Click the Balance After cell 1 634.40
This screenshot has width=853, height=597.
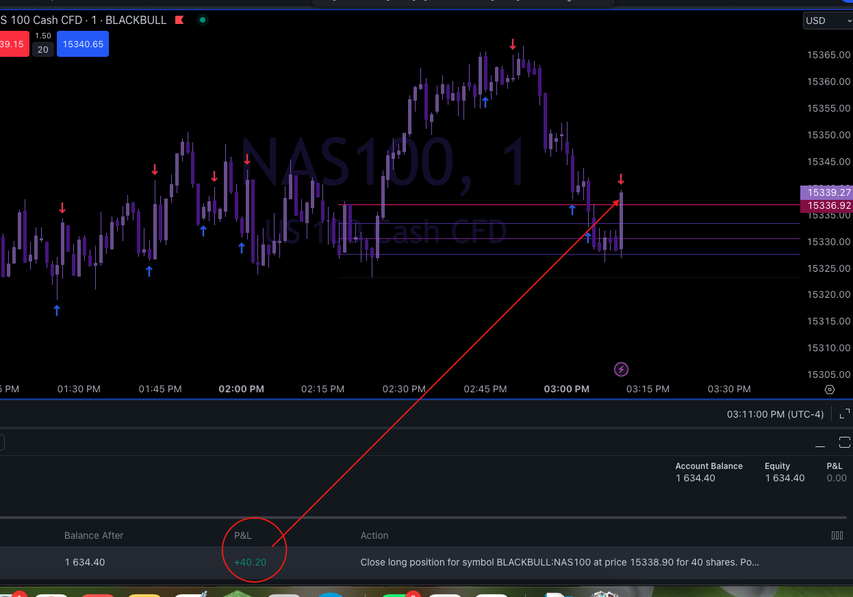pos(85,562)
